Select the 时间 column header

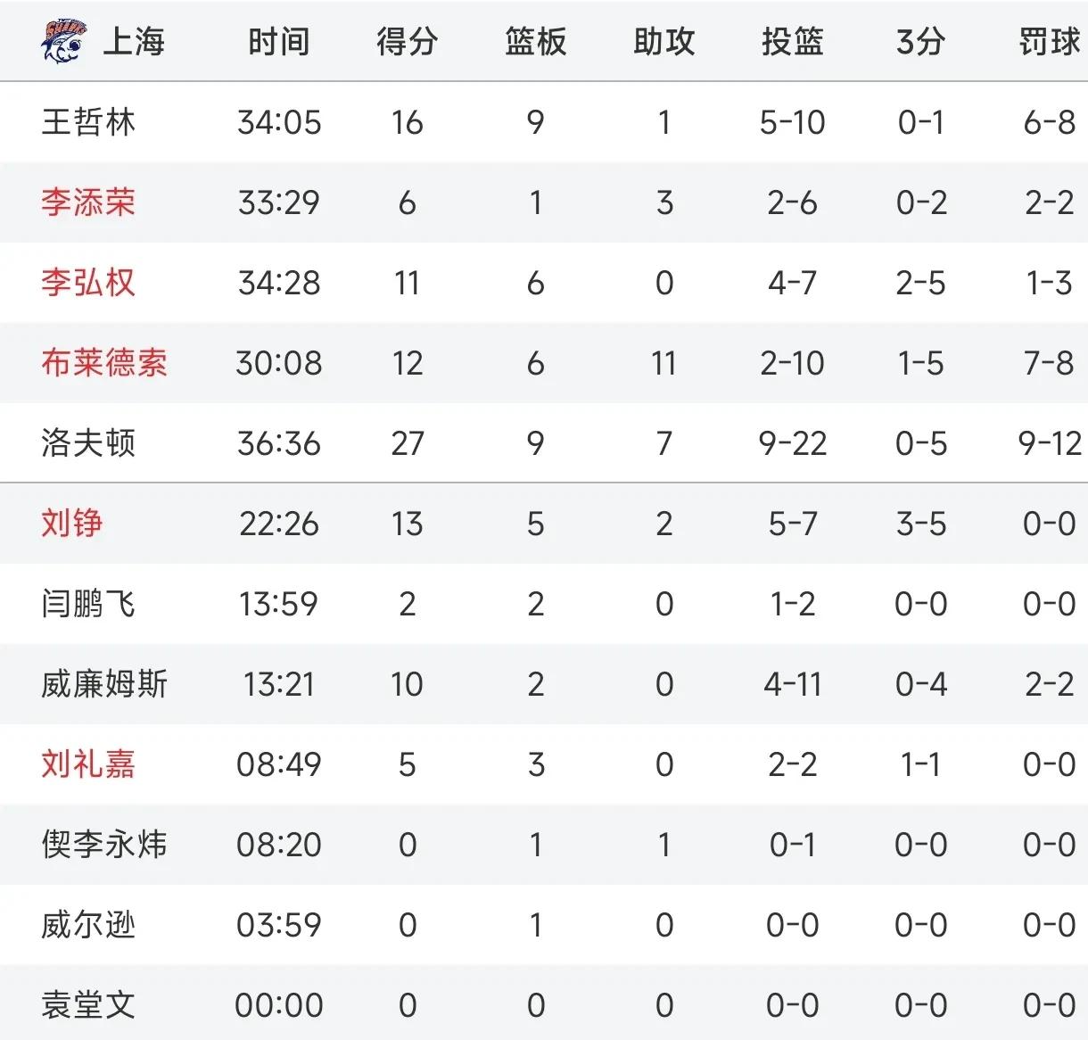pos(279,42)
